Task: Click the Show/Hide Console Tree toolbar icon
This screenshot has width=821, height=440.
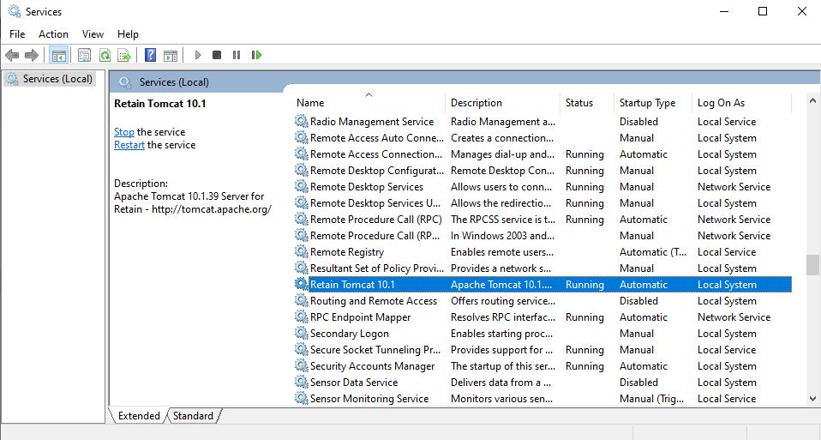Action: 59,55
